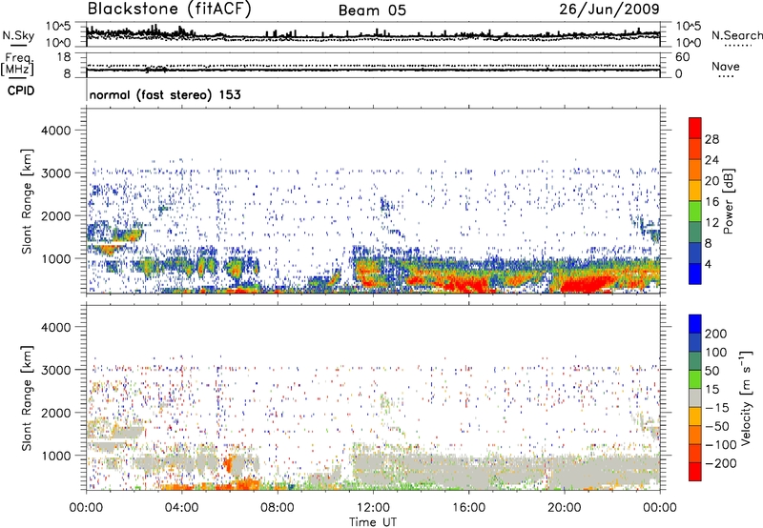Pick the red top swatch of the power colorbar
This screenshot has width=763, height=528.
(x=695, y=128)
